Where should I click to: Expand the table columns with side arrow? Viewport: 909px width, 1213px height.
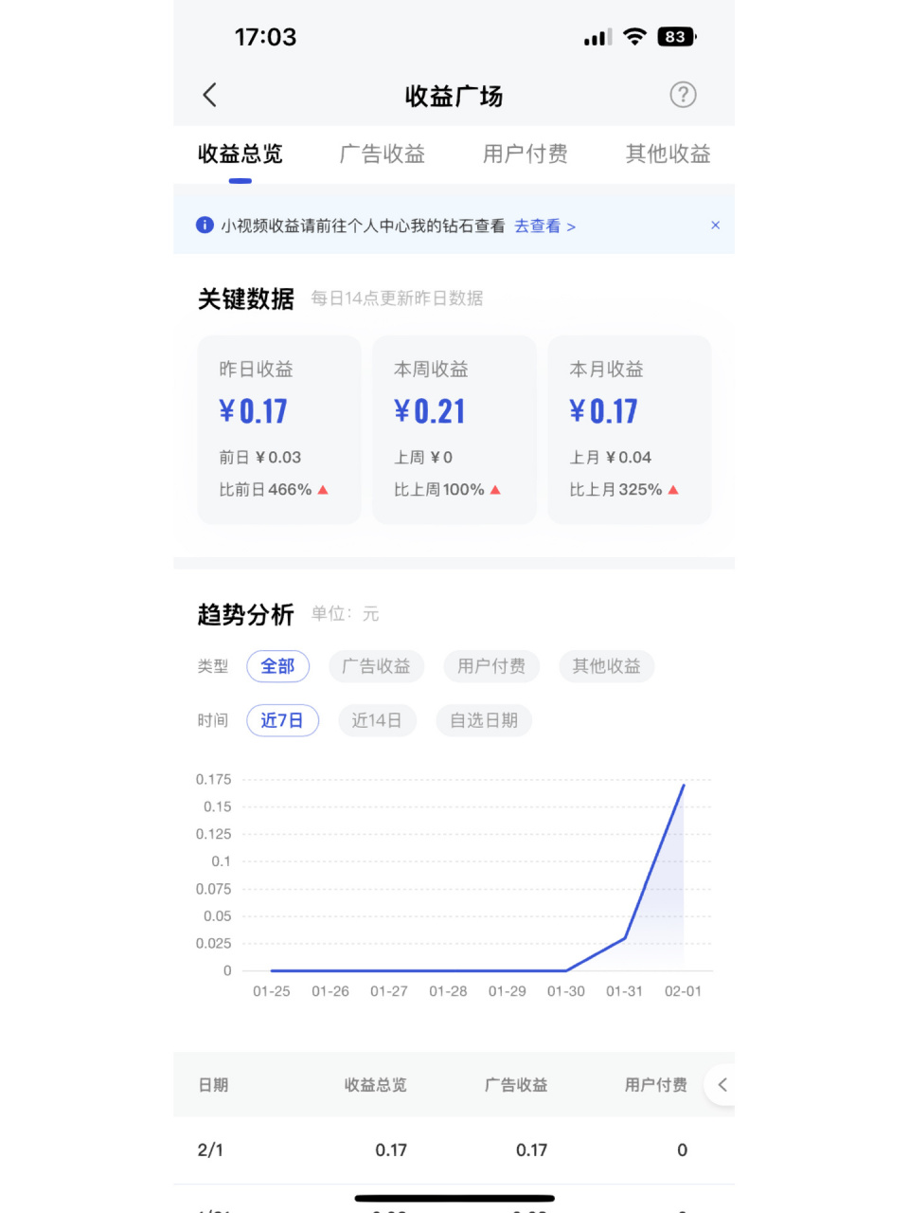pos(722,1085)
